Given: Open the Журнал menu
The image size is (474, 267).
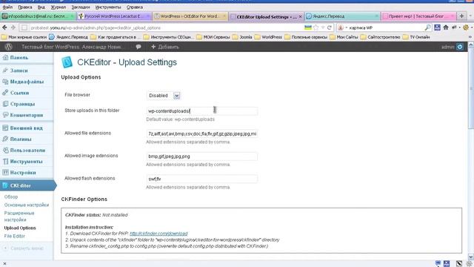Looking at the screenshot, I should pyautogui.click(x=59, y=7).
